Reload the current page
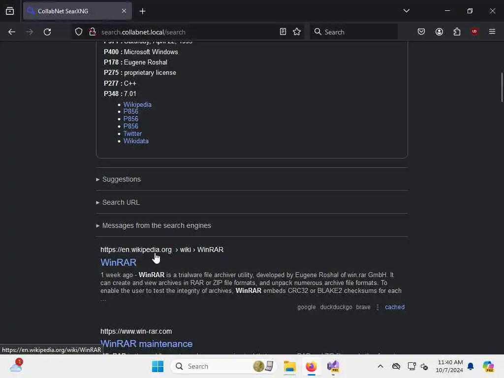Screen dimensions: 504x378 click(47, 32)
